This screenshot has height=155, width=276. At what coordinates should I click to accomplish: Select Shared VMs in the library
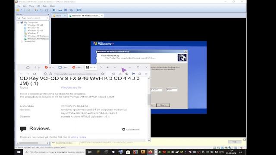point(30,41)
